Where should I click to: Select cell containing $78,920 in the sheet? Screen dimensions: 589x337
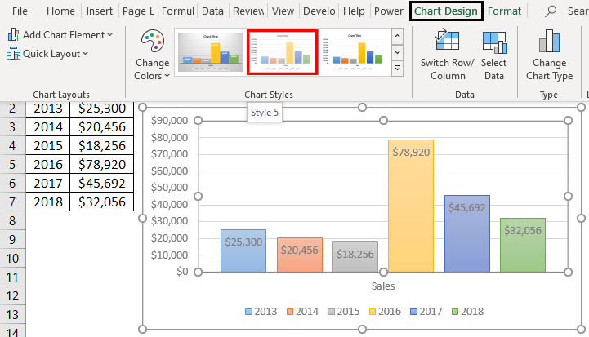click(x=101, y=163)
